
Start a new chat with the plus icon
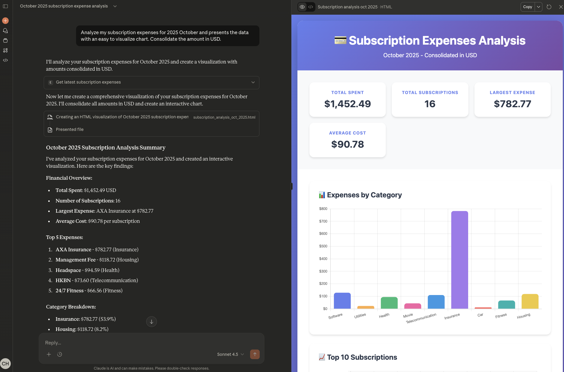pos(5,21)
